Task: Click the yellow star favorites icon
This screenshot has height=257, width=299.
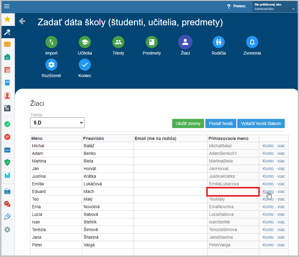Action: tap(7, 19)
